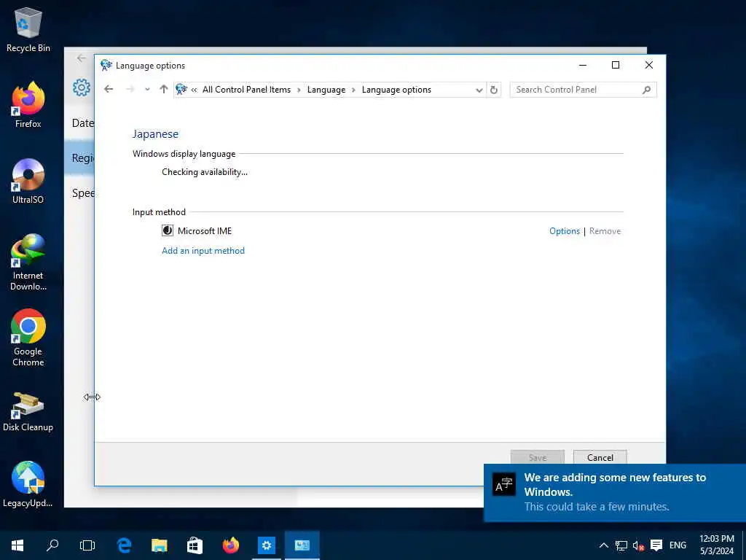Screen dimensions: 746x560
Task: Maximize the Language options window
Action: [615, 65]
